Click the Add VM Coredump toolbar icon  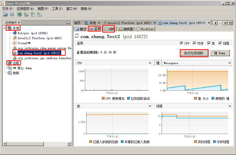(33, 14)
